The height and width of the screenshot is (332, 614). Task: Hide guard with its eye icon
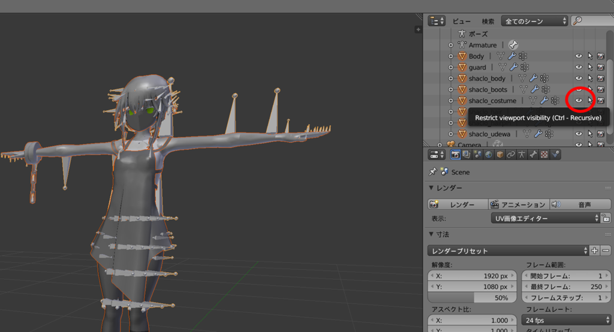[579, 67]
